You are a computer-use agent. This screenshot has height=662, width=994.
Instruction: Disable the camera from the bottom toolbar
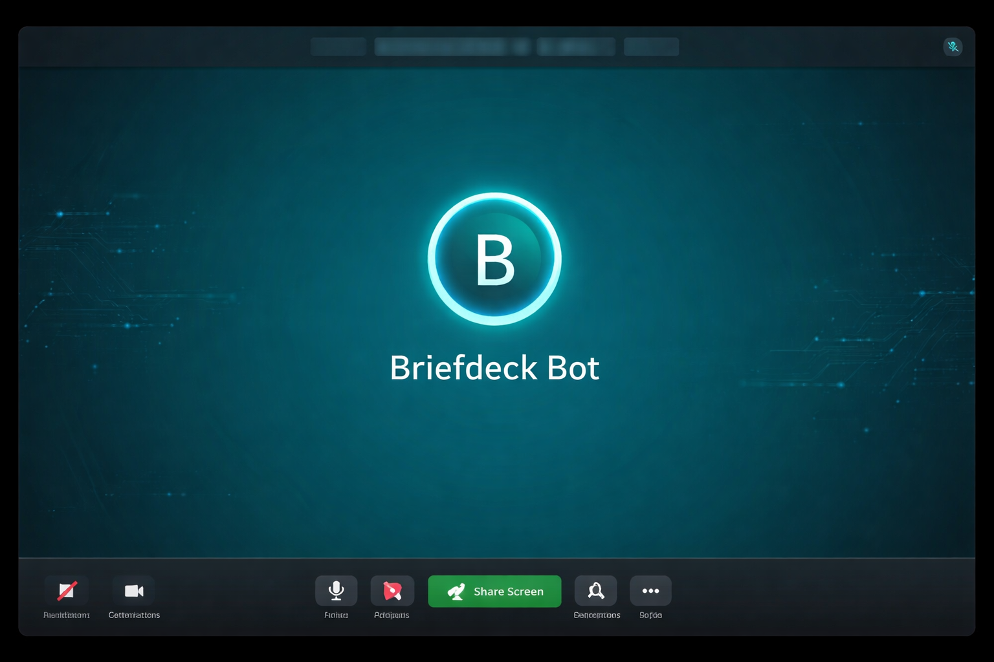(134, 590)
